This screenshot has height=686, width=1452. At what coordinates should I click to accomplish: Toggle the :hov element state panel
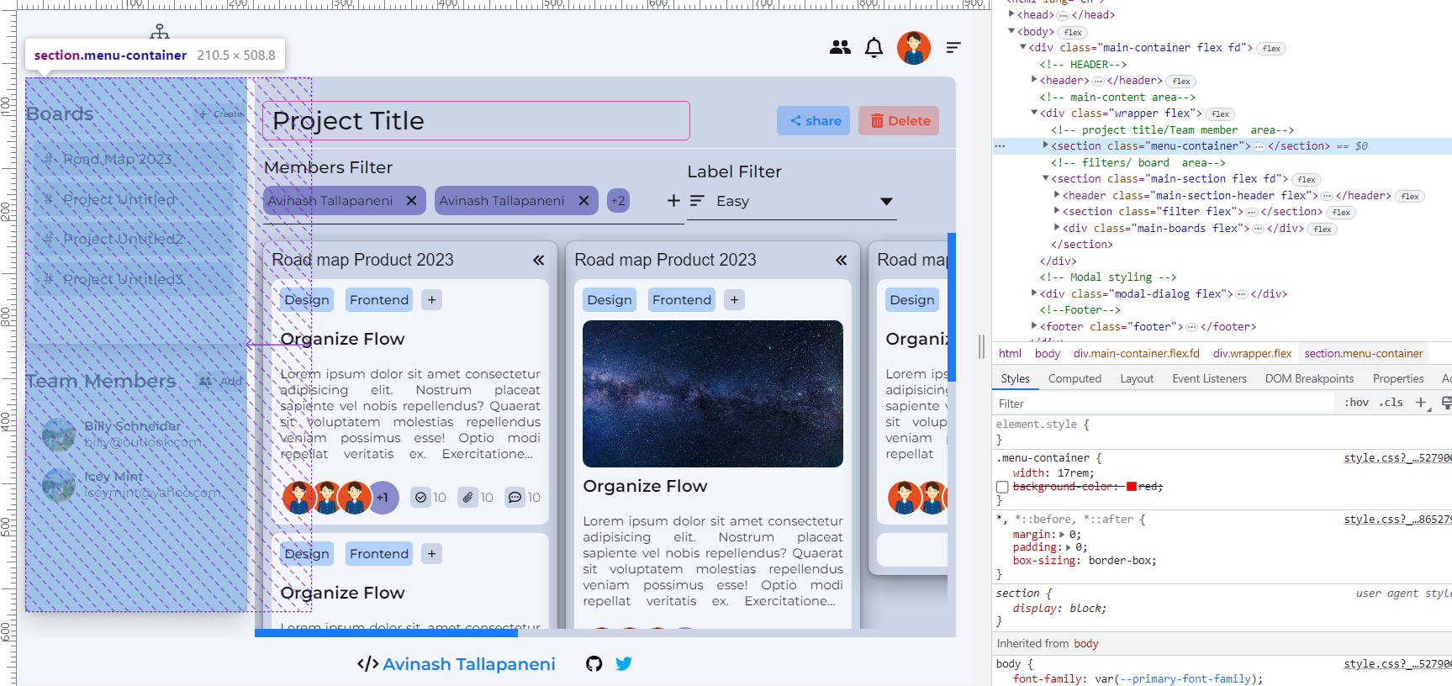[x=1356, y=403]
